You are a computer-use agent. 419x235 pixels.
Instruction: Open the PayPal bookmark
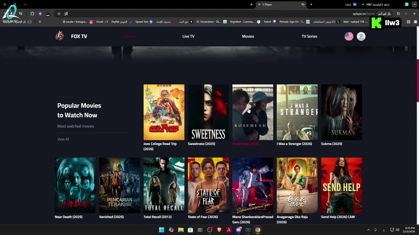(121, 22)
